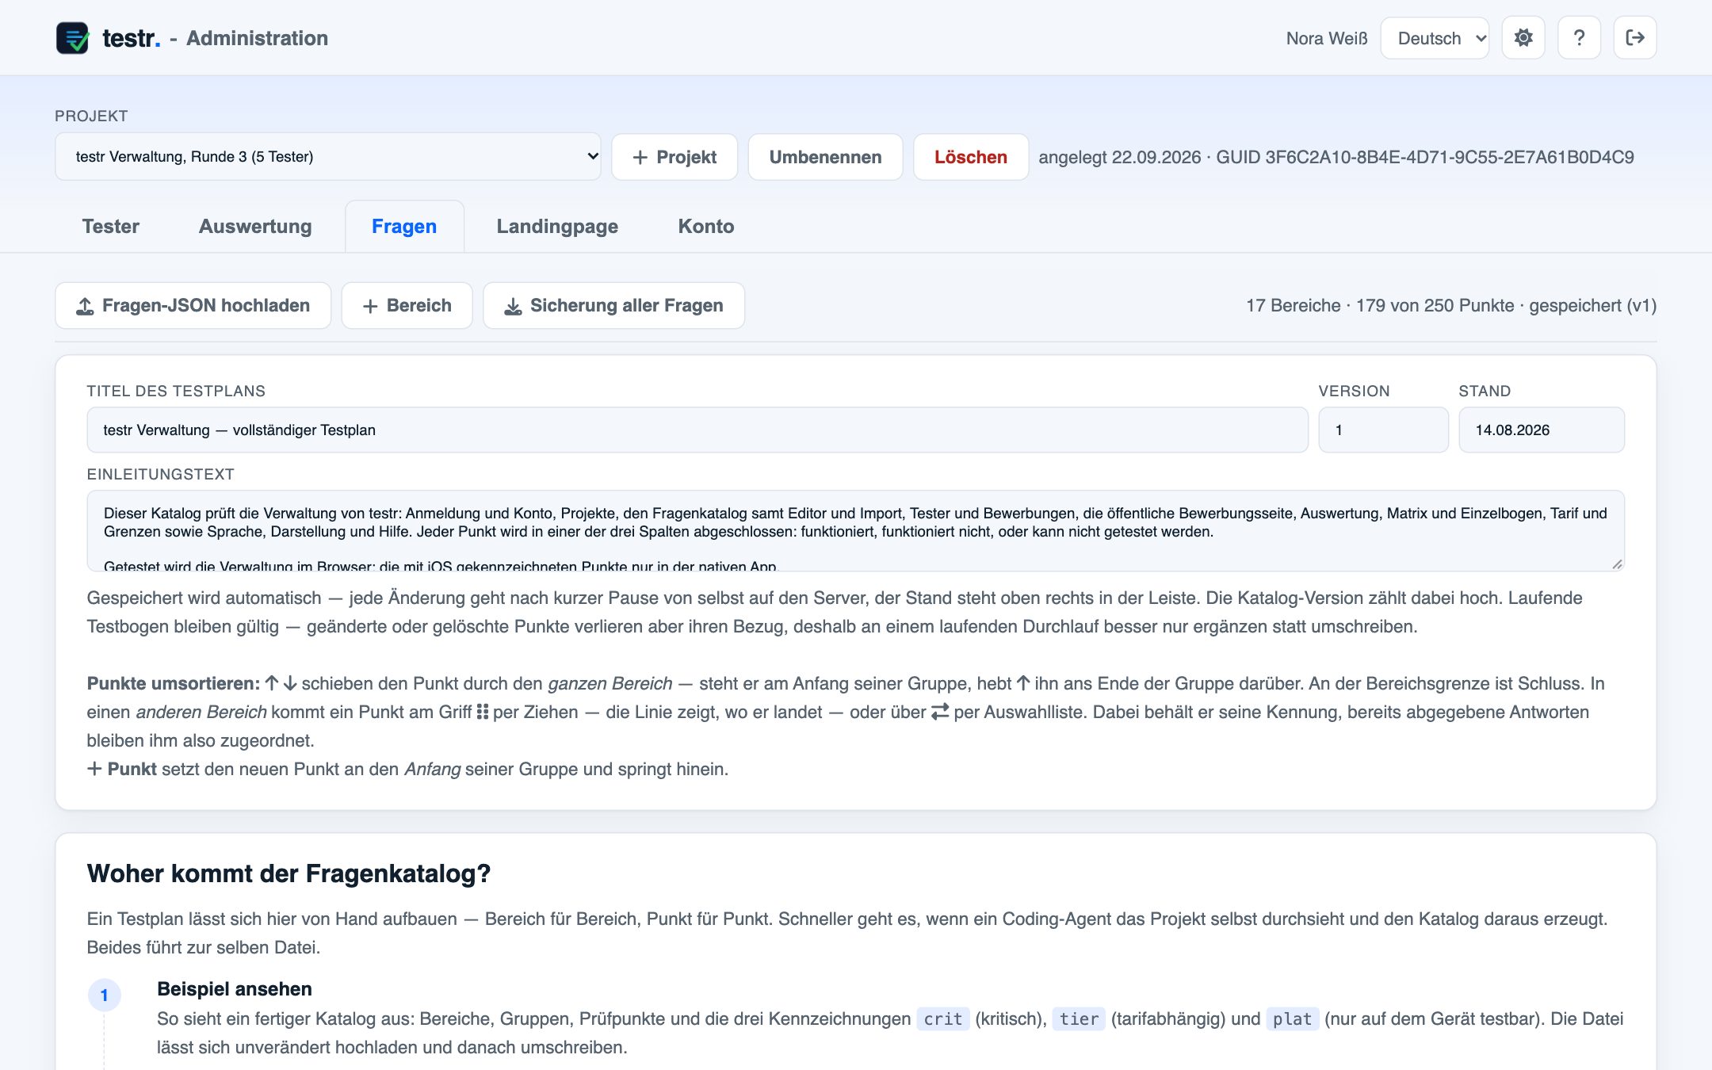The height and width of the screenshot is (1070, 1712).
Task: Click the Umbenennen button
Action: coord(825,157)
